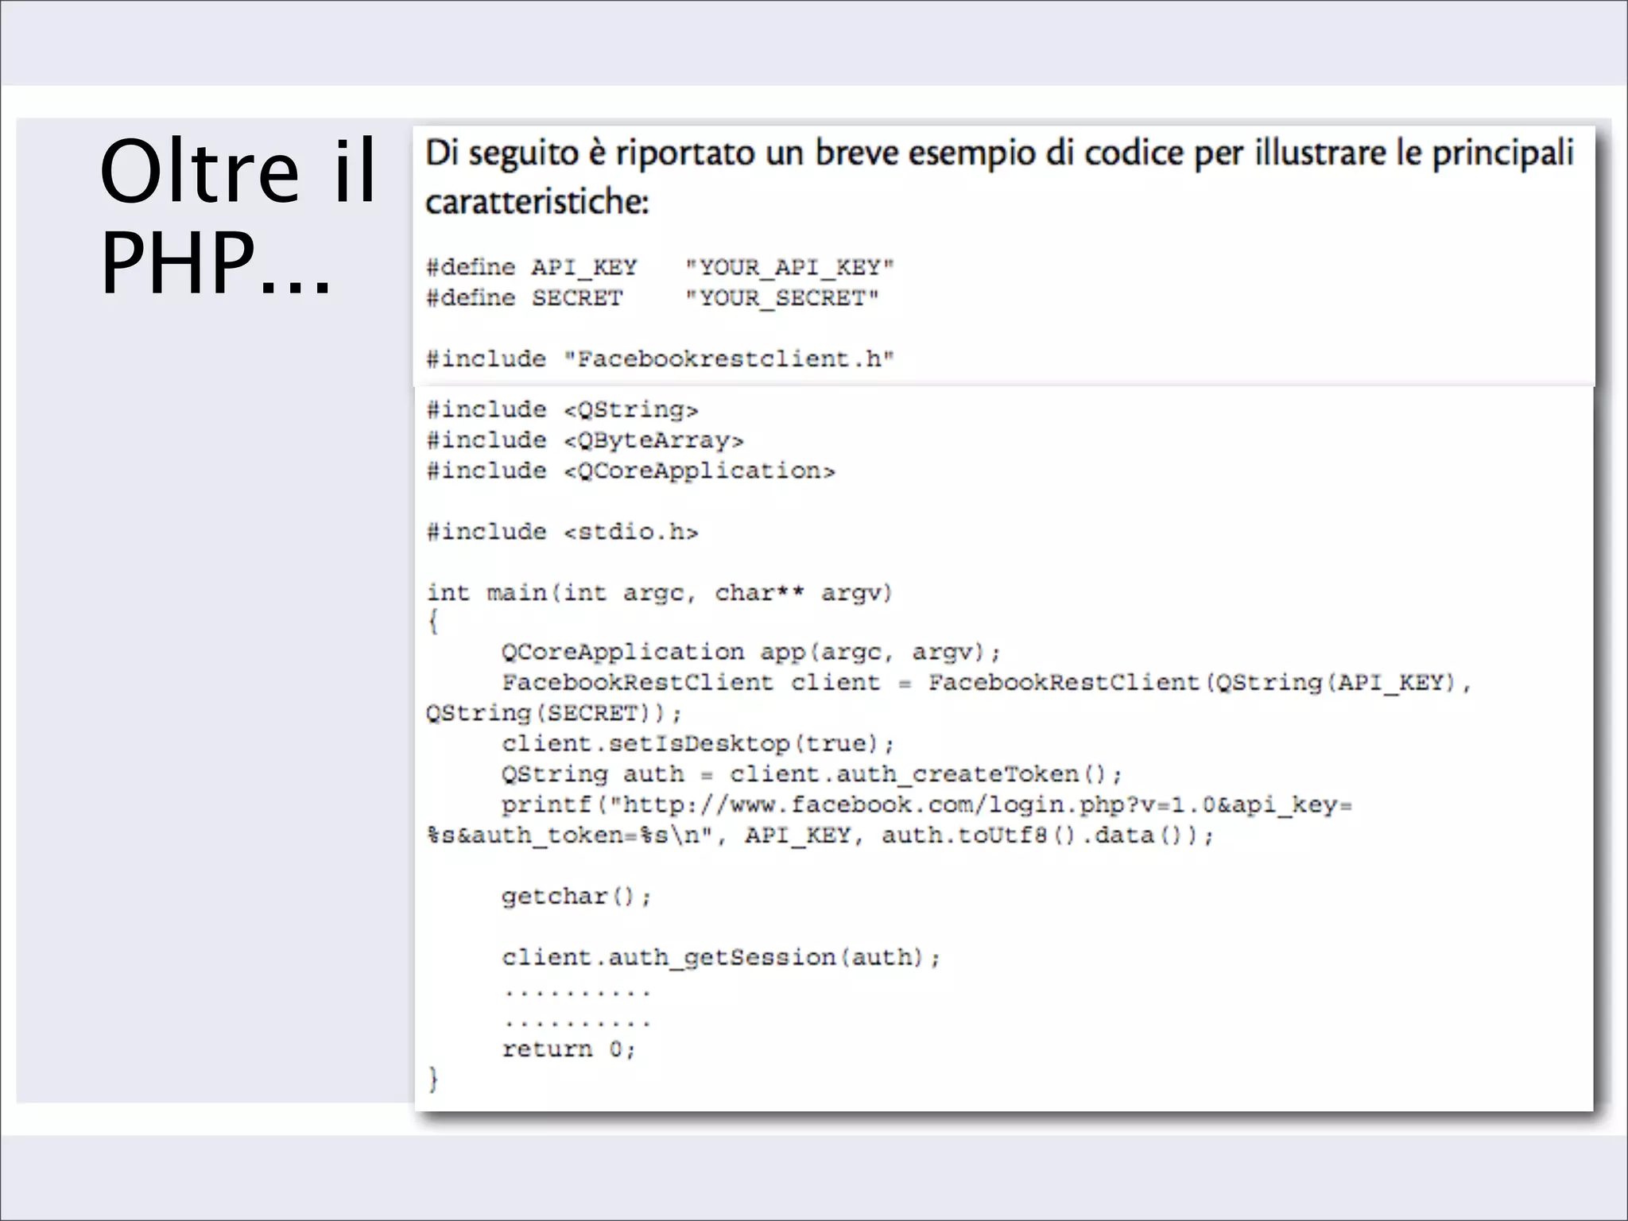
Task: Click the closing brace of main
Action: [x=433, y=1079]
